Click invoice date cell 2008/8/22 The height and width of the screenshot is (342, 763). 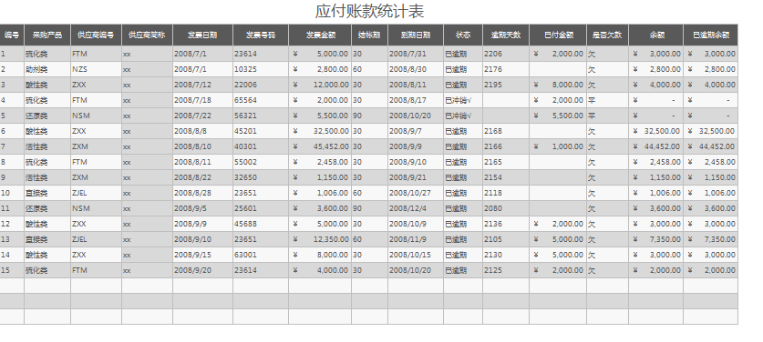point(202,177)
